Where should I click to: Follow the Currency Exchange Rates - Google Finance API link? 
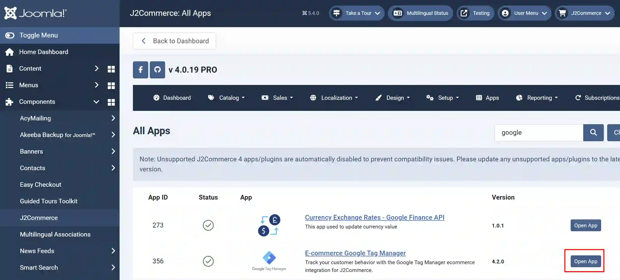375,217
